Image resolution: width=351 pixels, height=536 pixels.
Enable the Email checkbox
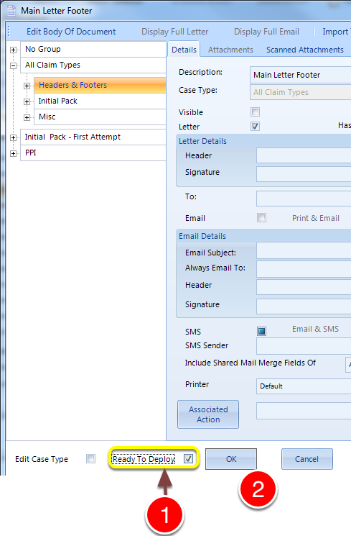[261, 218]
